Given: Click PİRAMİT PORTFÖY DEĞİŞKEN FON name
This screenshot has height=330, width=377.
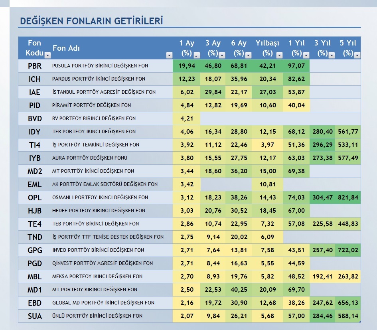Looking at the screenshot, I should (92, 105).
